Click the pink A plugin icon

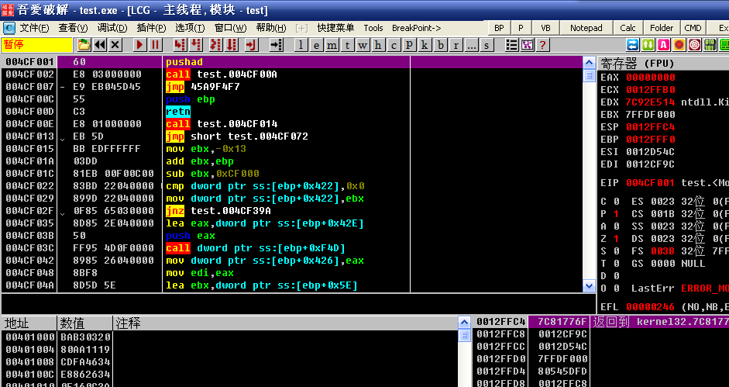tap(663, 45)
